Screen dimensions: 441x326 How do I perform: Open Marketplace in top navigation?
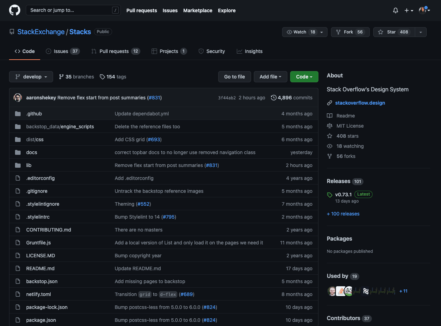(x=198, y=10)
